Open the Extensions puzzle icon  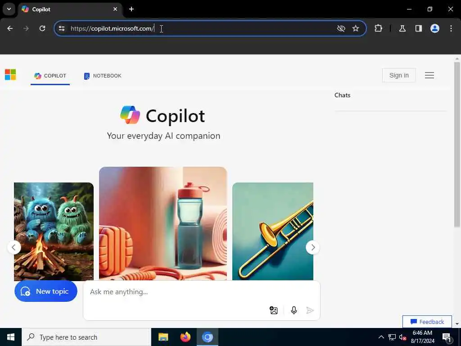coord(378,28)
